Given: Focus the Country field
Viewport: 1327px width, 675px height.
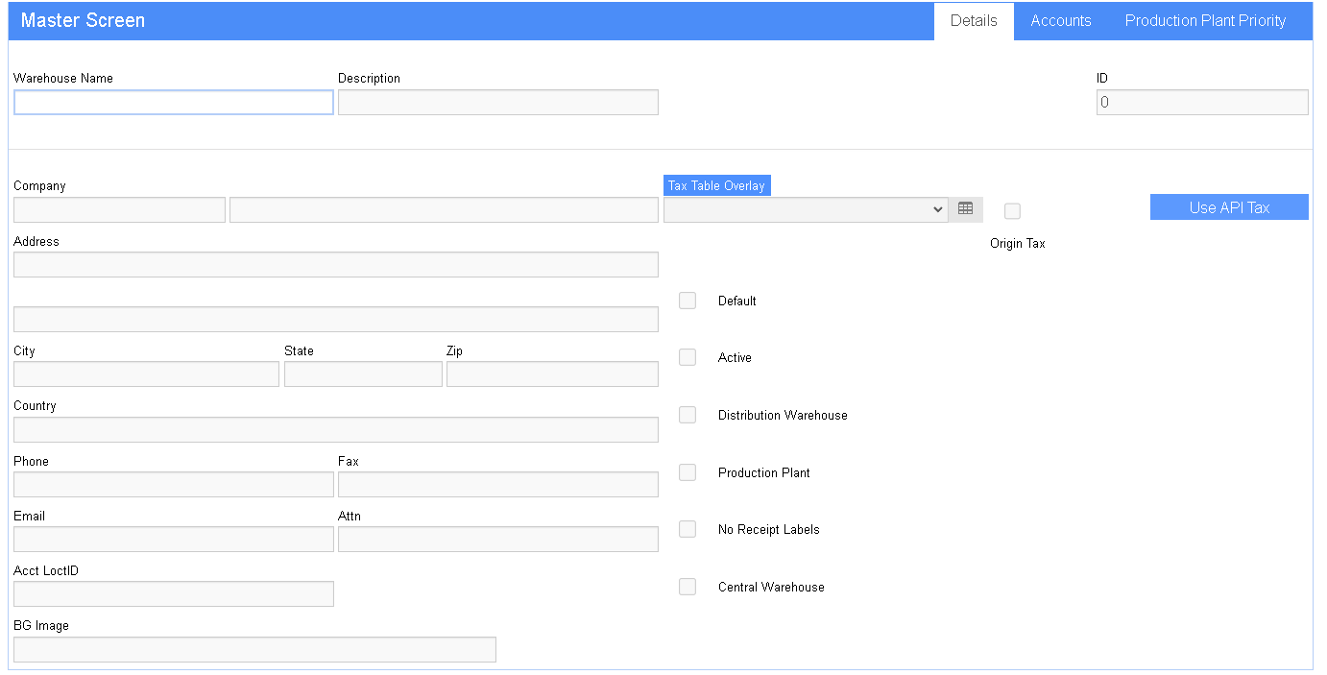Looking at the screenshot, I should click(336, 429).
